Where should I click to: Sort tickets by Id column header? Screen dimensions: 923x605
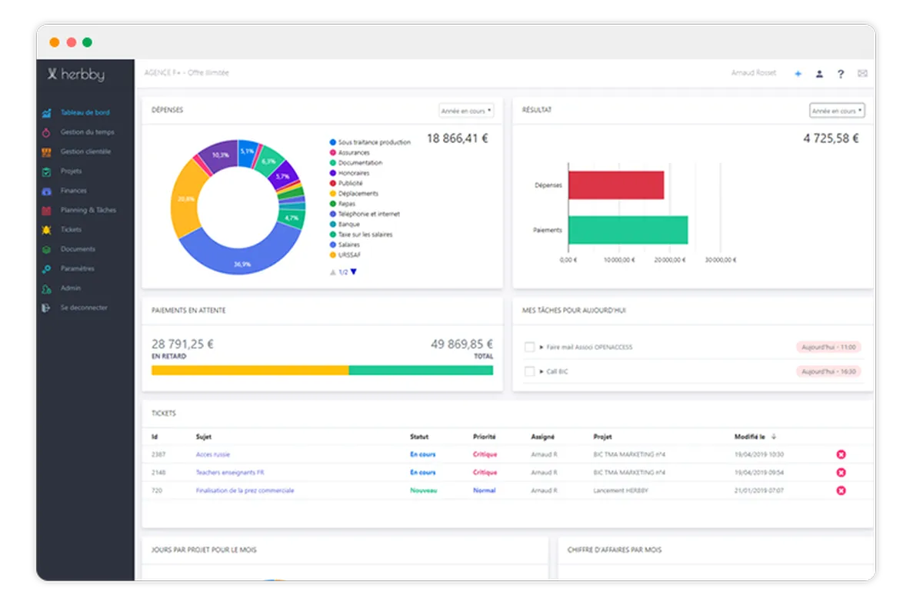155,437
